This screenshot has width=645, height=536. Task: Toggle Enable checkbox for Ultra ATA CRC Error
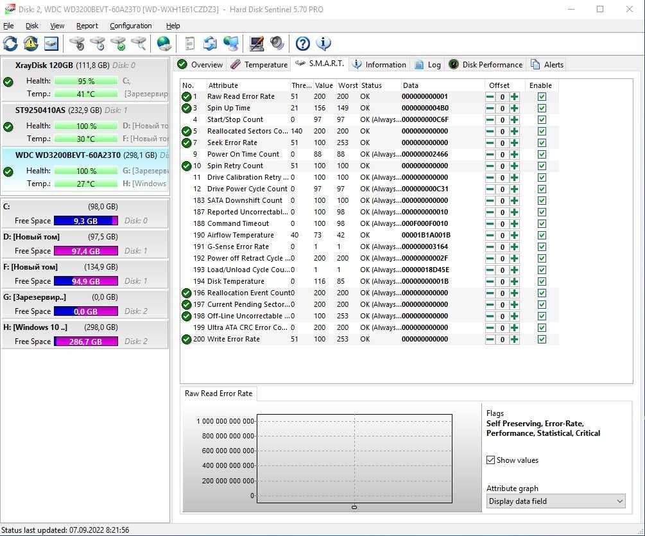tap(542, 328)
